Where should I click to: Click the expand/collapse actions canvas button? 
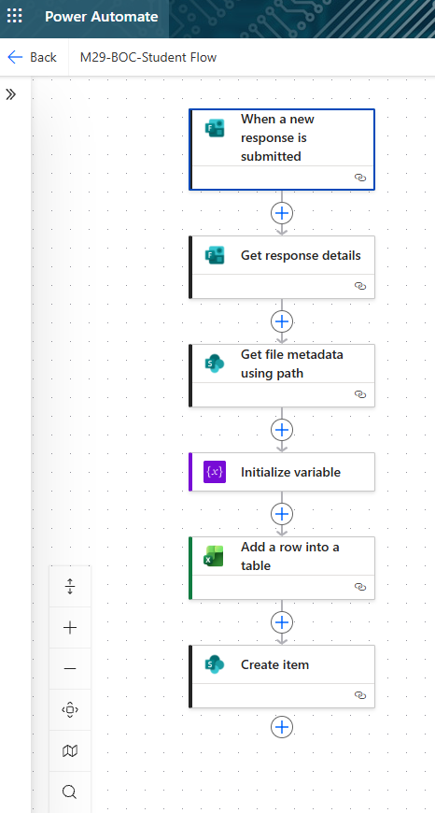(70, 587)
